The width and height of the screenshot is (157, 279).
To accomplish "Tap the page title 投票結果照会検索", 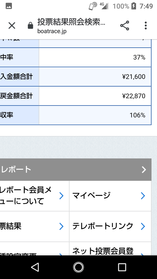I will pos(72,22).
